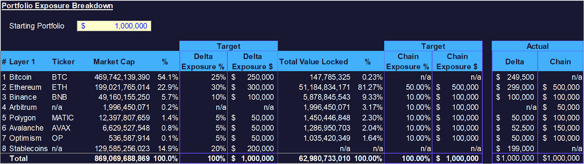584x164 pixels.
Task: Click the Actual section header
Action: (537, 46)
